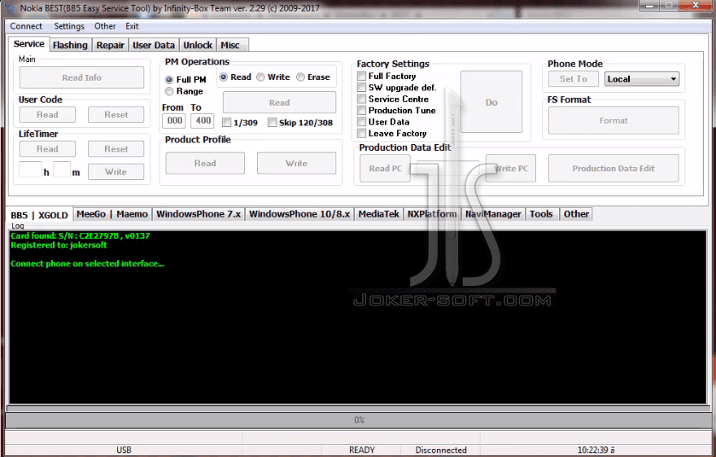Open the NaviManager tab
This screenshot has height=457, width=716.
(x=493, y=214)
